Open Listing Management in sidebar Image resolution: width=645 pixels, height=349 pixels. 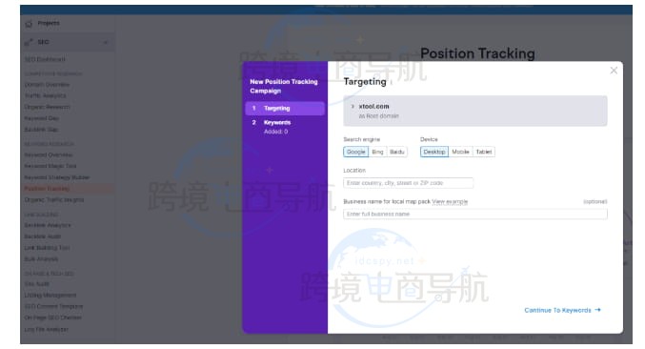50,295
